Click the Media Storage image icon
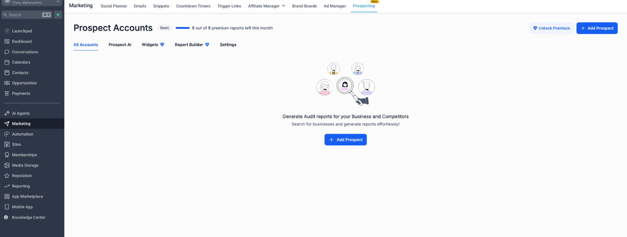This screenshot has height=237, width=627. click(x=7, y=165)
